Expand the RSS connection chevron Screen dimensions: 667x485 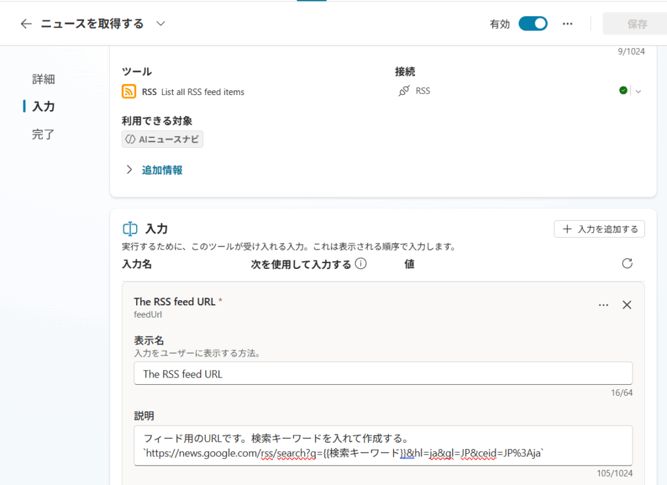638,92
